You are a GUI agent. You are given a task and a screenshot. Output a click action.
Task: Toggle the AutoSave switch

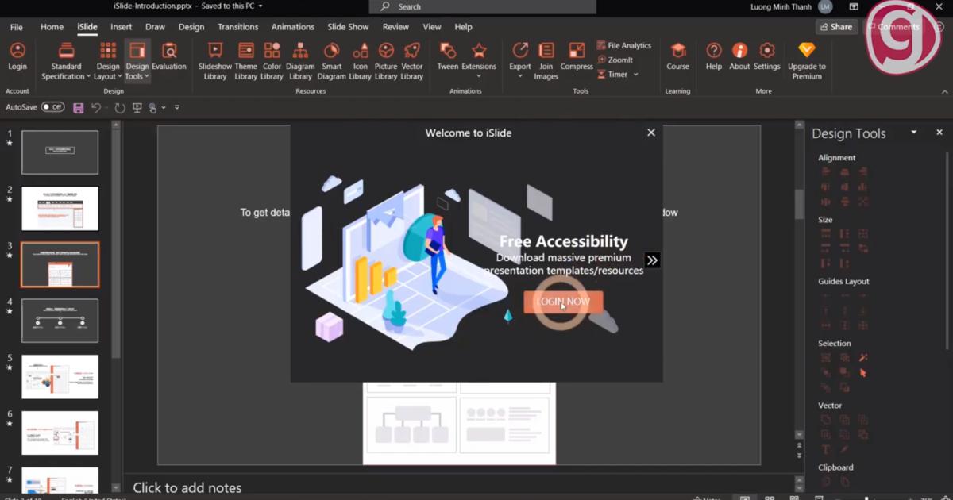click(x=52, y=106)
